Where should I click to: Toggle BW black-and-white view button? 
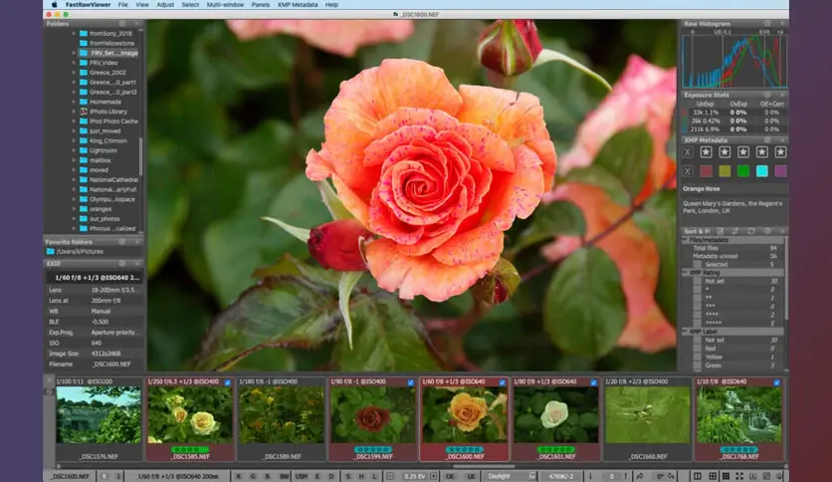click(x=285, y=476)
